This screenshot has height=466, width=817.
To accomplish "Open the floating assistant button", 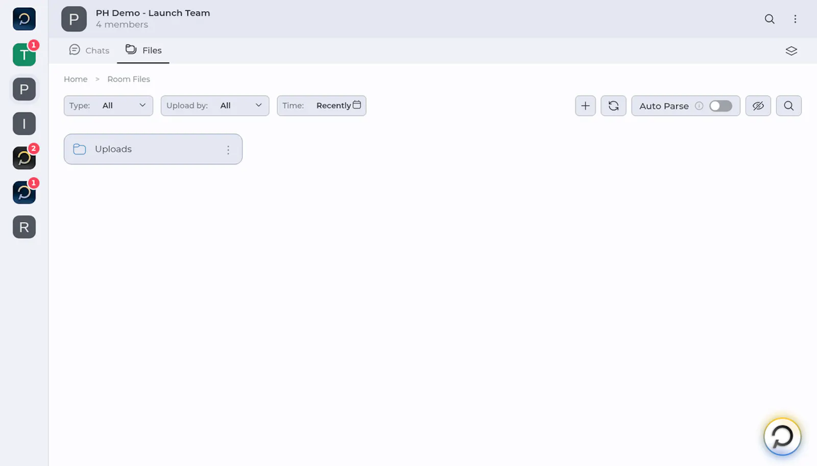I will [x=782, y=436].
